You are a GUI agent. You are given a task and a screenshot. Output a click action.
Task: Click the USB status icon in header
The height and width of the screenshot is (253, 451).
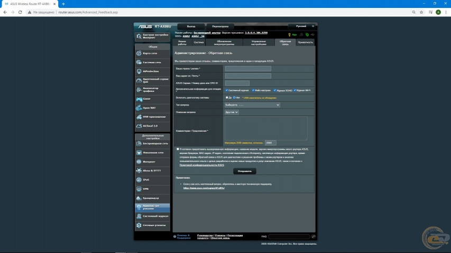pyautogui.click(x=312, y=35)
